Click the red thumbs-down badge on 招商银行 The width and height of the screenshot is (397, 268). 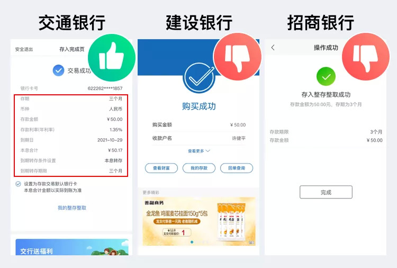click(x=366, y=57)
